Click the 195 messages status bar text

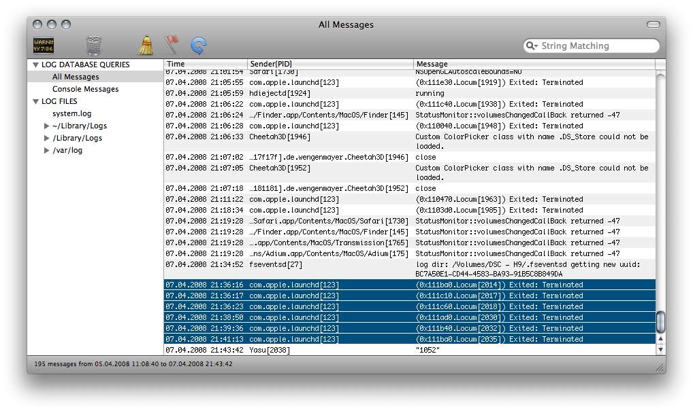coord(133,364)
